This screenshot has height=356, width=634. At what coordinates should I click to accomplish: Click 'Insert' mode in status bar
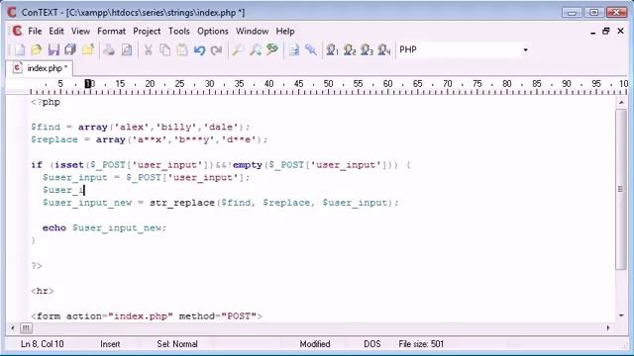pyautogui.click(x=110, y=344)
